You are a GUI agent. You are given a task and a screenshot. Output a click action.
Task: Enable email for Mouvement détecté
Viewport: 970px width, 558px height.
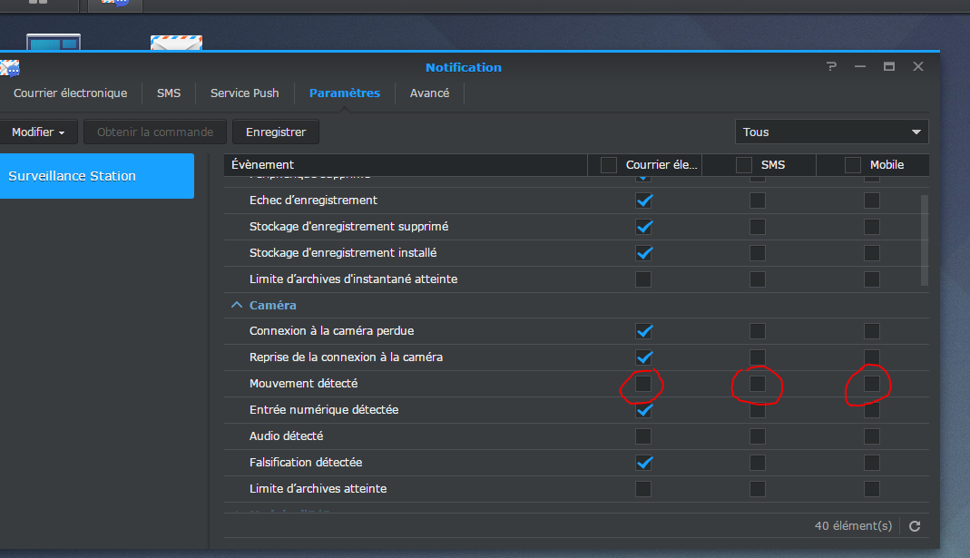point(643,384)
